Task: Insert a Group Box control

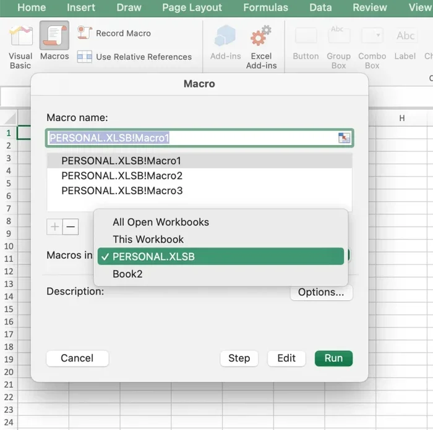Action: pos(338,48)
